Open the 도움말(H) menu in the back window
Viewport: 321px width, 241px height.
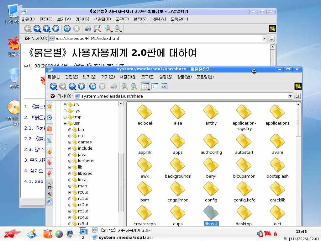click(179, 19)
